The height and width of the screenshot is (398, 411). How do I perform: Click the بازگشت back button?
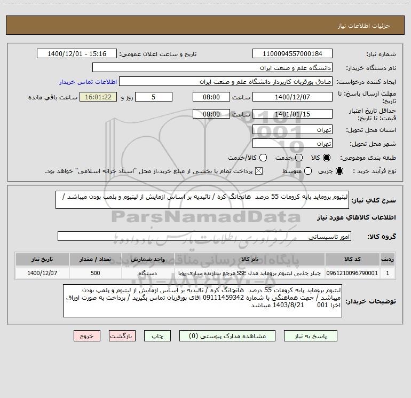click(x=122, y=336)
